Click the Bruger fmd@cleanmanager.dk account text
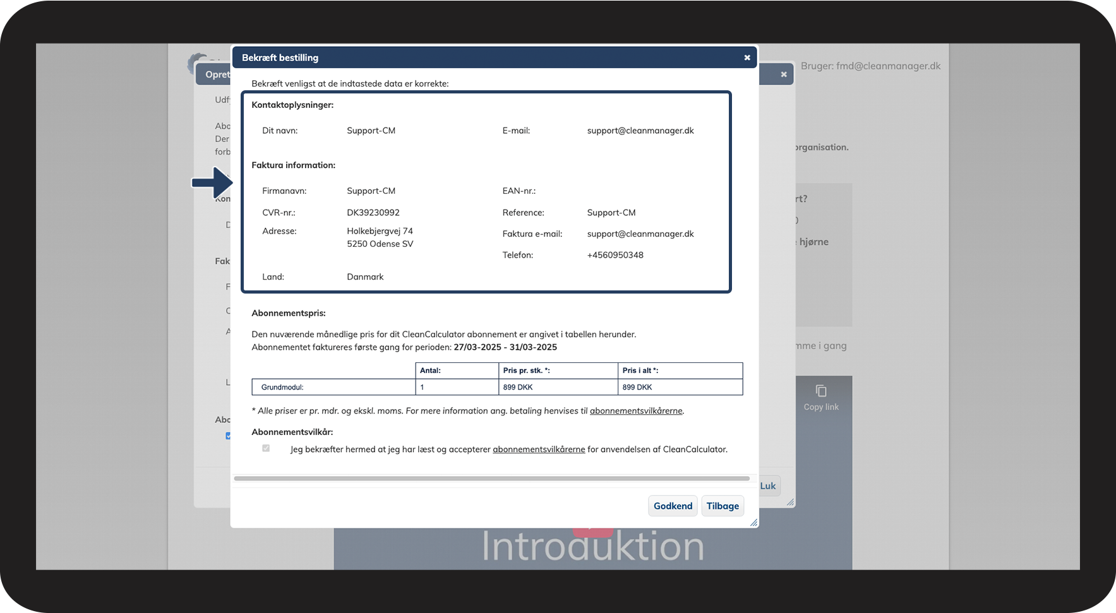The height and width of the screenshot is (613, 1116). tap(870, 66)
